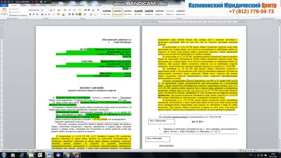Apply the Заголовок 1 style thumbnail
281x158 pixels.
(107, 12)
